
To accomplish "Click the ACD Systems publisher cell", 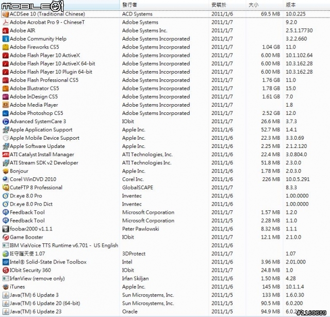I will pos(137,14).
